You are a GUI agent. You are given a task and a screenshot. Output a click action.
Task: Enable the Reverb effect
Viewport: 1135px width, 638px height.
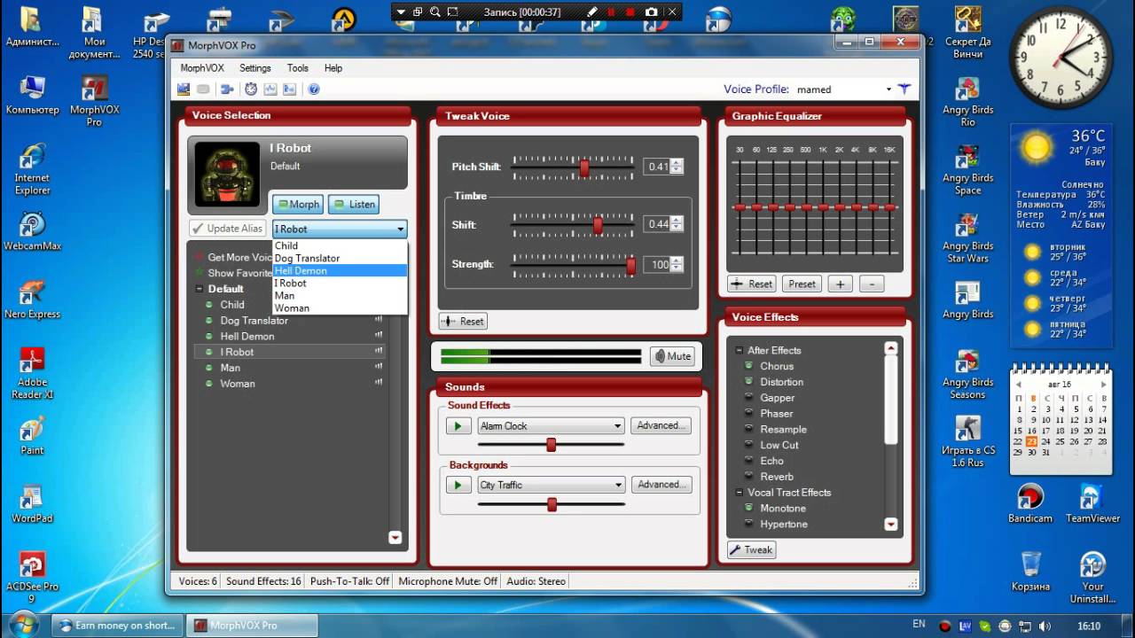[x=748, y=477]
